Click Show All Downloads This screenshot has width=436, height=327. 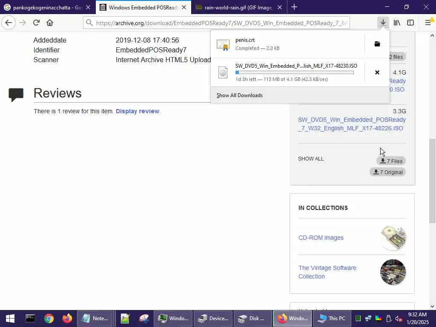(239, 95)
